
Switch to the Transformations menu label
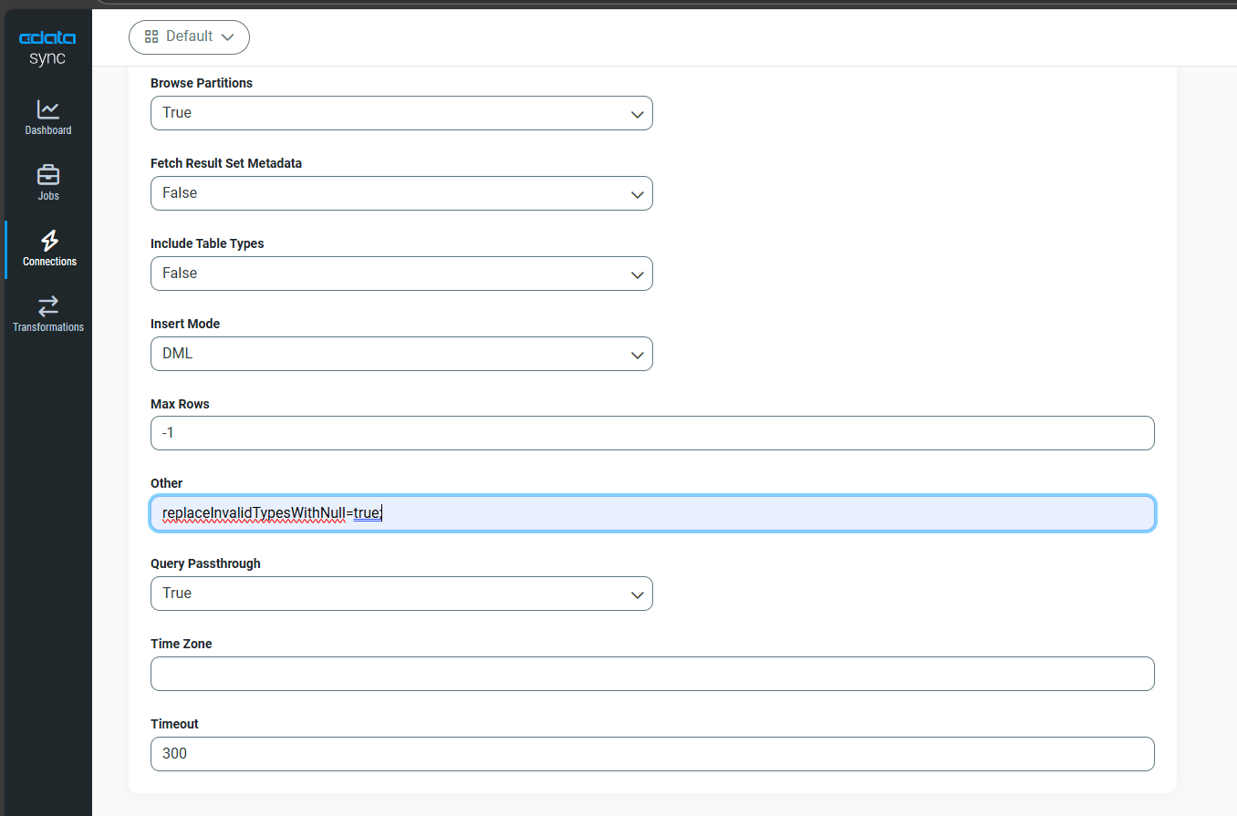coord(48,327)
